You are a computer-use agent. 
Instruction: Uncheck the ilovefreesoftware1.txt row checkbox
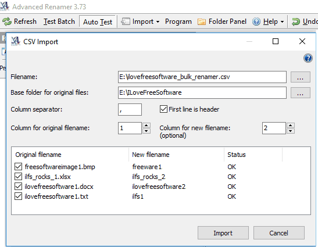(x=18, y=196)
